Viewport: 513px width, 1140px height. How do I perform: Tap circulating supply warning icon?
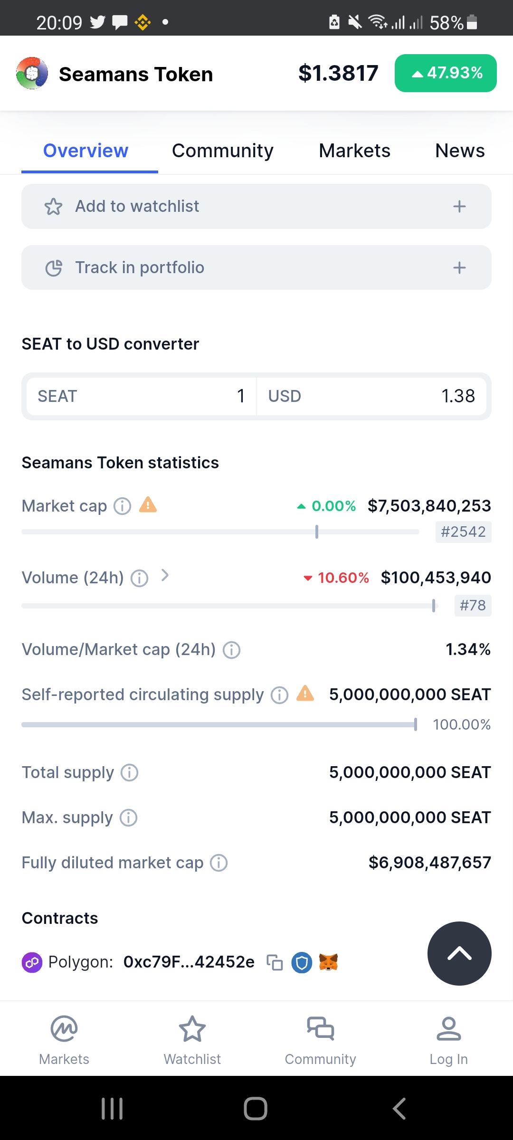[305, 693]
